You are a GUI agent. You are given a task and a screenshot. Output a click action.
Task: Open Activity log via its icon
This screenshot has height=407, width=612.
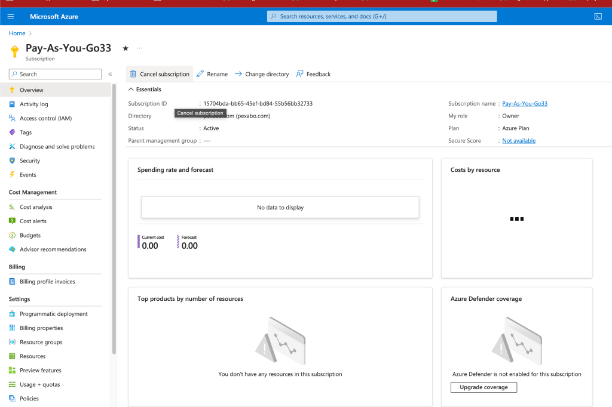tap(12, 104)
